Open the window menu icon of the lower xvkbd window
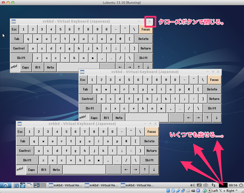Image resolution: width=244 pixels, height=193 pixels. tap(20, 124)
